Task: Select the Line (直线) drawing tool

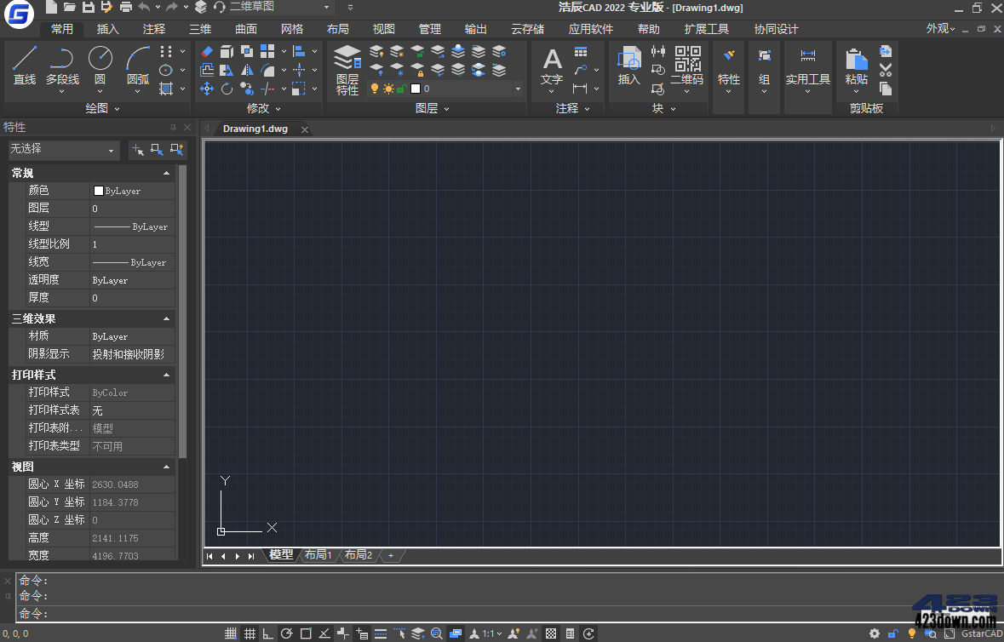Action: pos(25,60)
